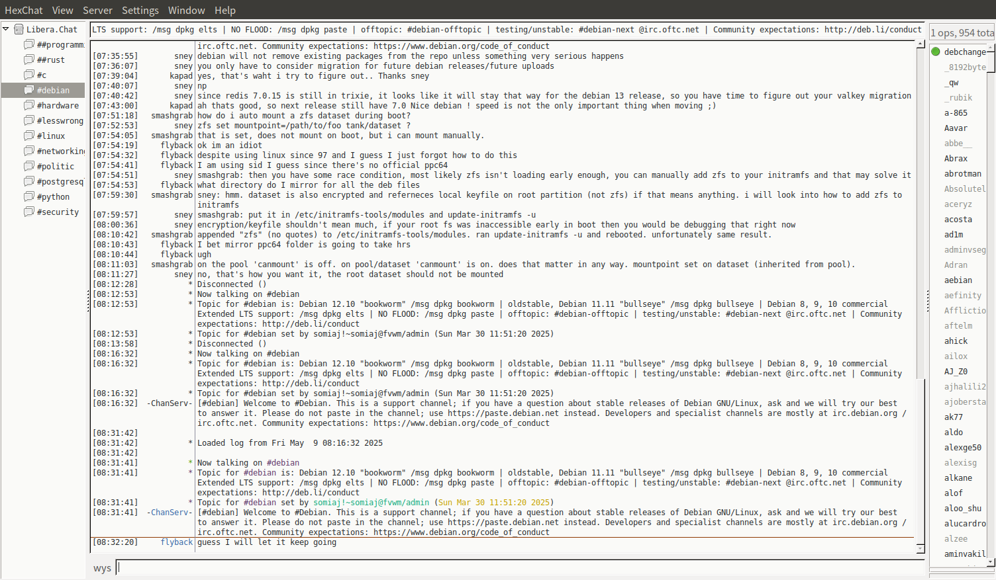The height and width of the screenshot is (580, 996).
Task: Open the Help menu
Action: [225, 11]
